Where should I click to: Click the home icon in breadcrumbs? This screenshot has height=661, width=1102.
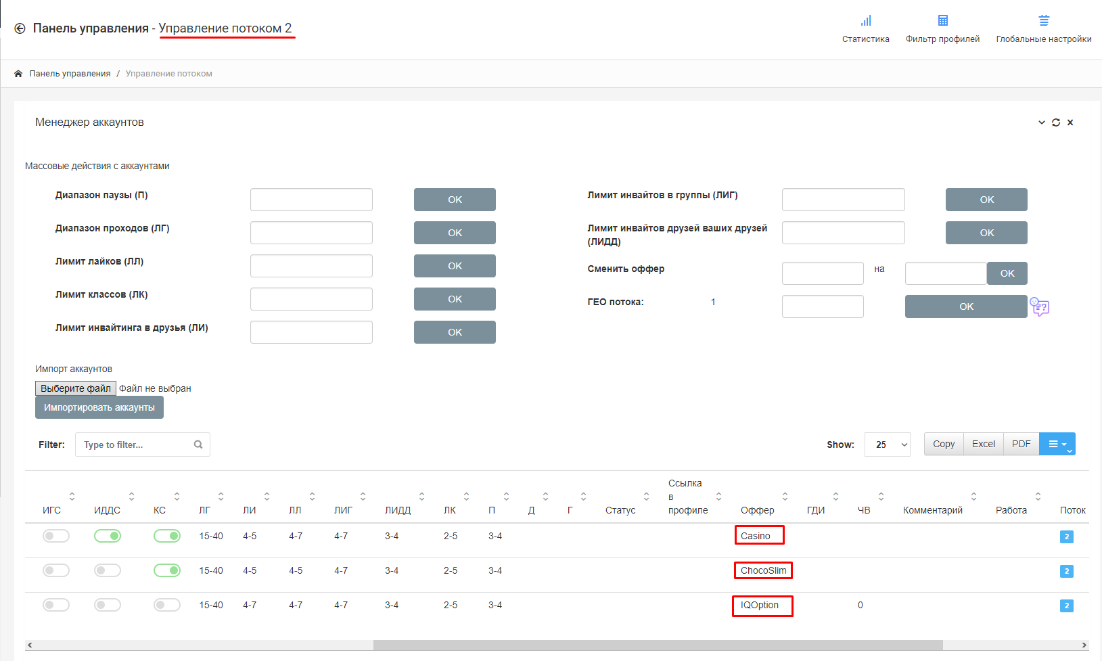tap(18, 74)
